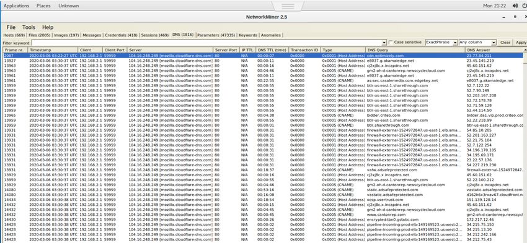This screenshot has width=527, height=243.
Task: Switch to the Keywords tab
Action: (x=248, y=35)
